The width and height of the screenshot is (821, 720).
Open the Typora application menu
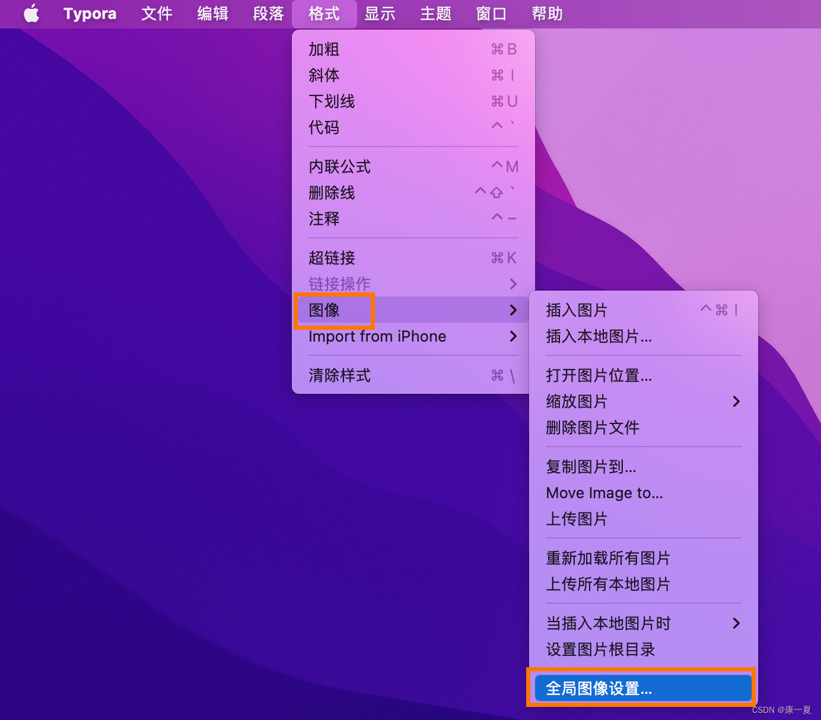[x=89, y=14]
